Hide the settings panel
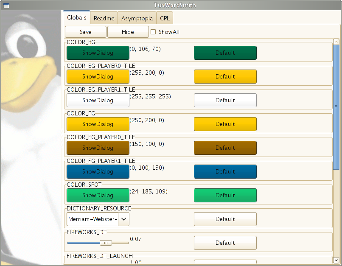Viewport: 342px width, 266px height. 128,32
